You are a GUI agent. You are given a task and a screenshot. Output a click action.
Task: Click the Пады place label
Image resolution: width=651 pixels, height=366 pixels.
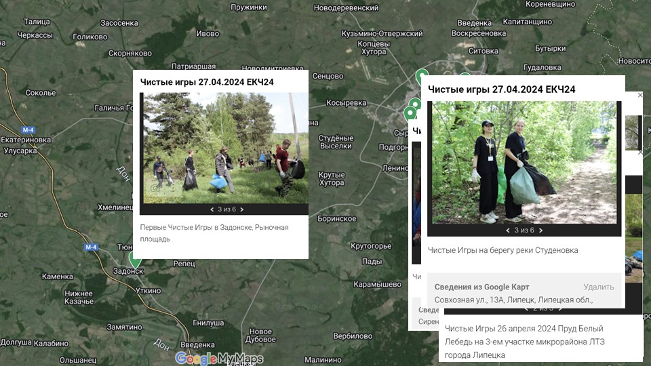click(372, 262)
